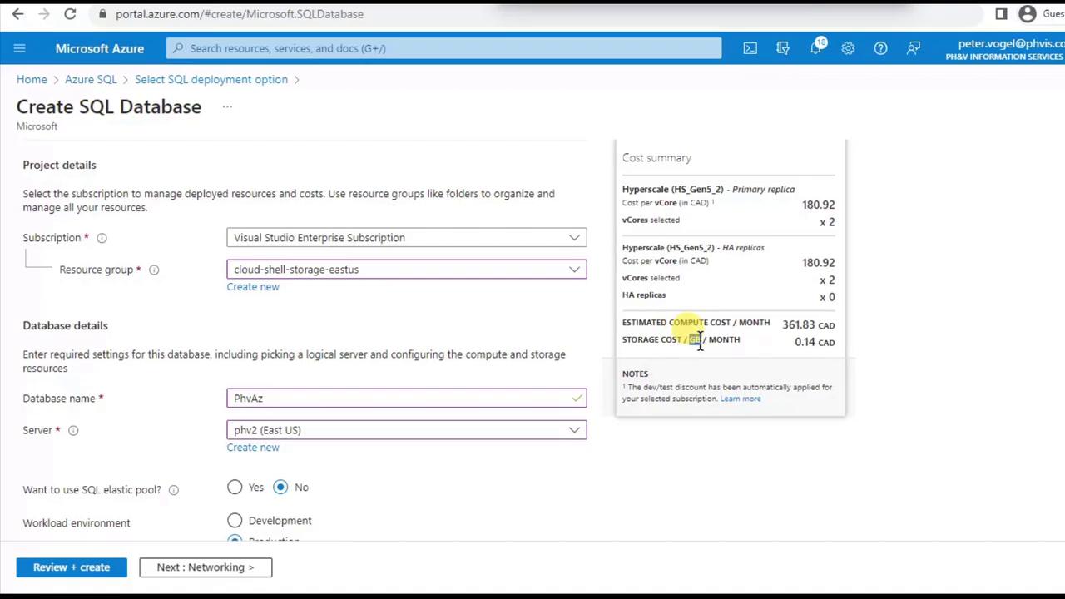The image size is (1065, 599).
Task: Click the Cost summary heading
Action: pos(656,158)
